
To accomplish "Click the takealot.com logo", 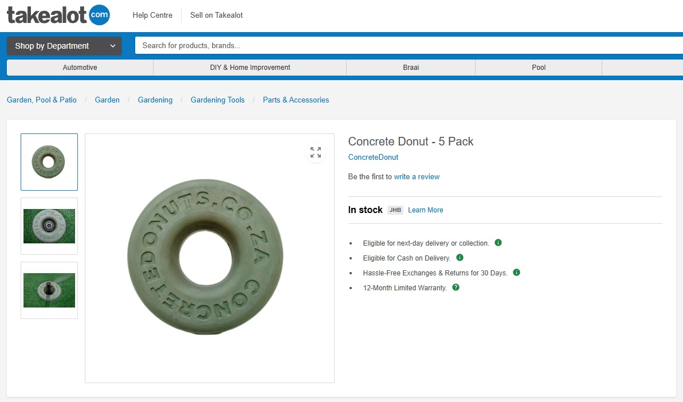I will pyautogui.click(x=58, y=15).
